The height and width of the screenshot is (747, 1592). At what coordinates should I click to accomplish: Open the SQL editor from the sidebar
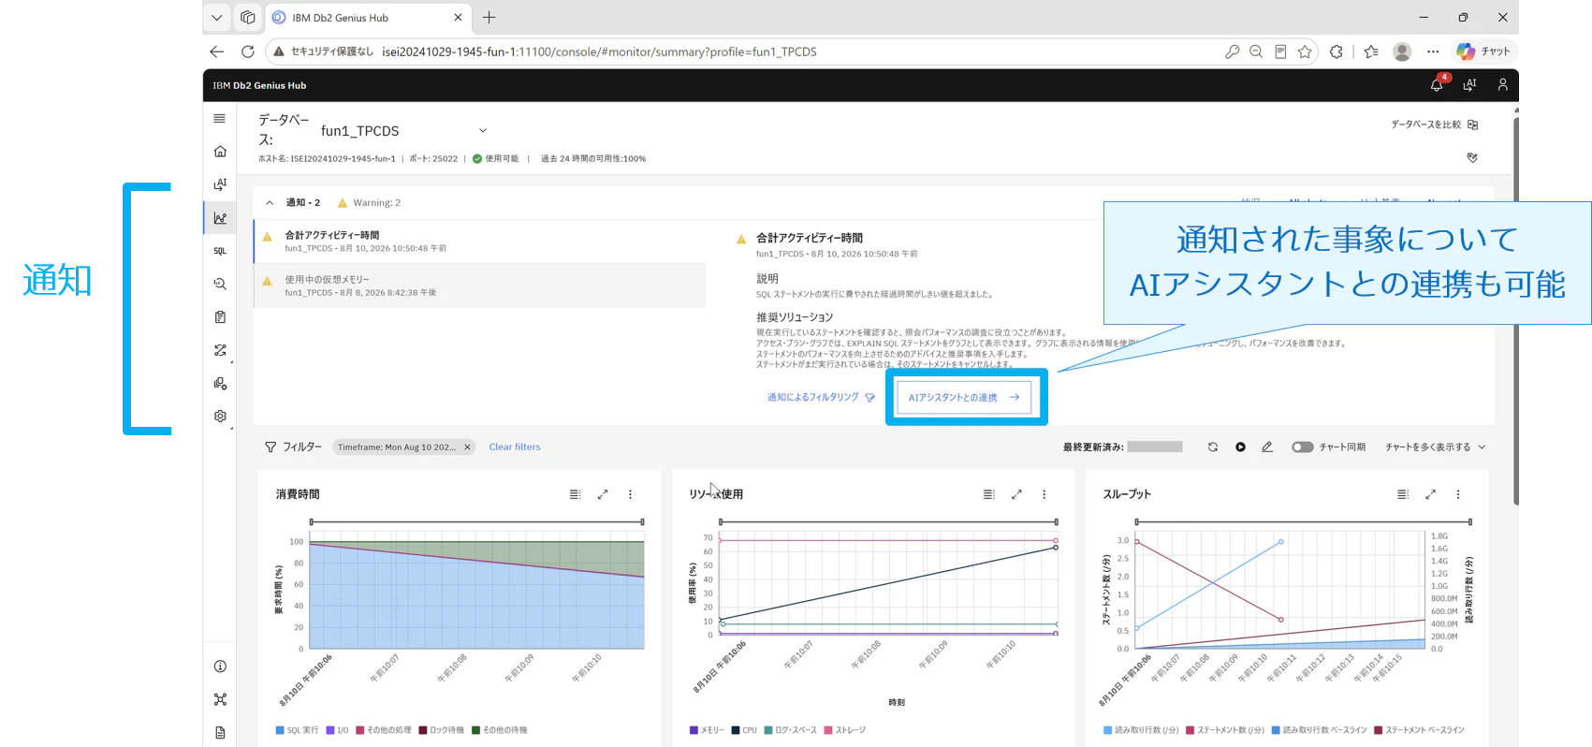[x=220, y=251]
